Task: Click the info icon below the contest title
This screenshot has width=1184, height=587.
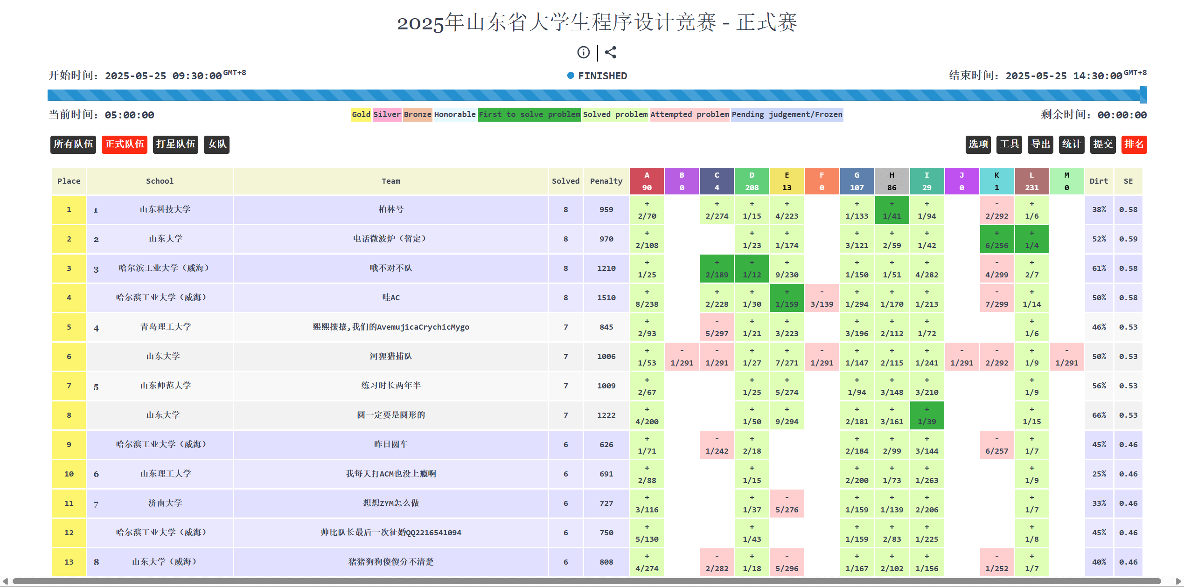Action: click(583, 52)
